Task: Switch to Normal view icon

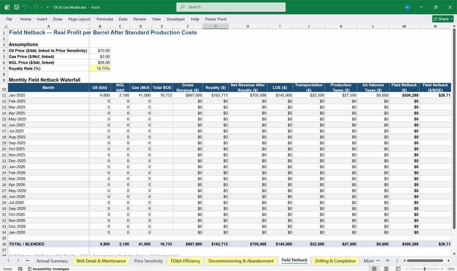Action: (374, 269)
